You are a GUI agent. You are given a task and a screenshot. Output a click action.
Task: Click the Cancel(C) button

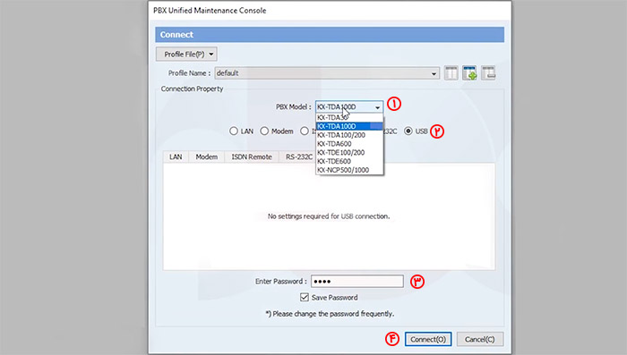pos(480,339)
